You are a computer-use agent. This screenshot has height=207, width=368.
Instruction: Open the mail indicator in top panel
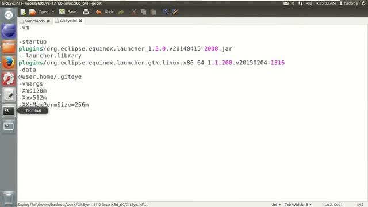(286, 3)
